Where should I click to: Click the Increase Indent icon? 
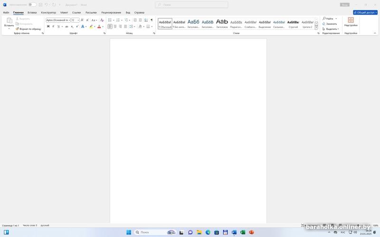(x=140, y=20)
